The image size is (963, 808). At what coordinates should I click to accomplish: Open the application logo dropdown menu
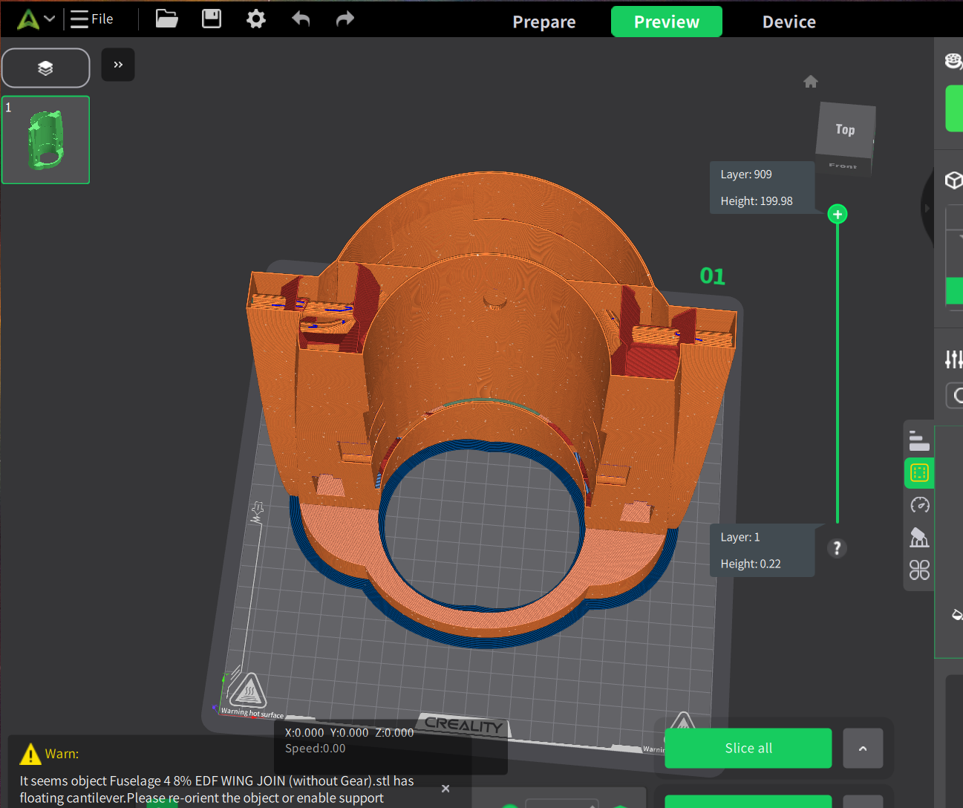click(36, 19)
